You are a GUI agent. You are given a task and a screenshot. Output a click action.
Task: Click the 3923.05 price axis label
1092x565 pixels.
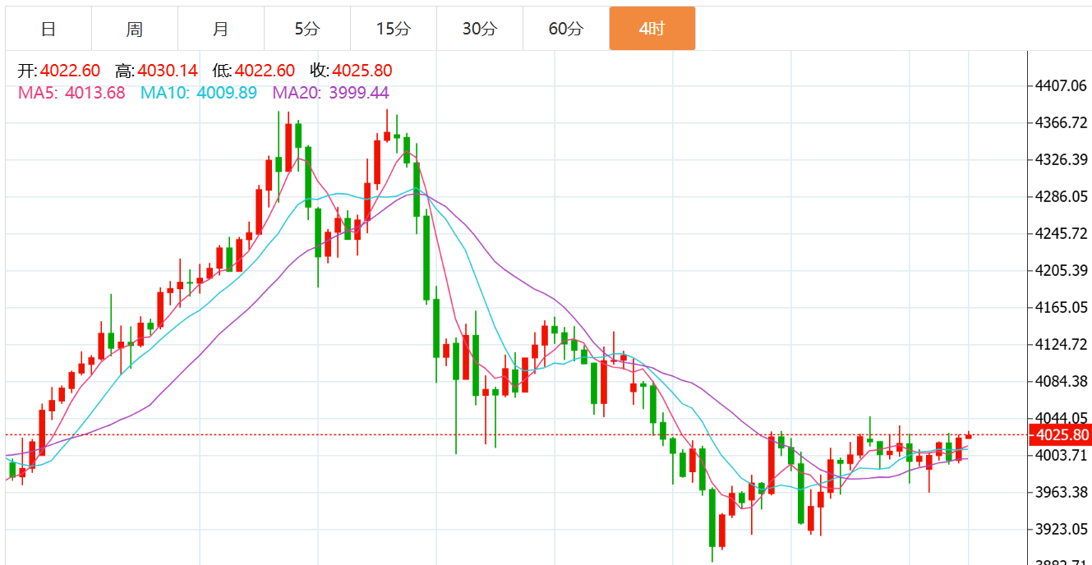pyautogui.click(x=1062, y=529)
